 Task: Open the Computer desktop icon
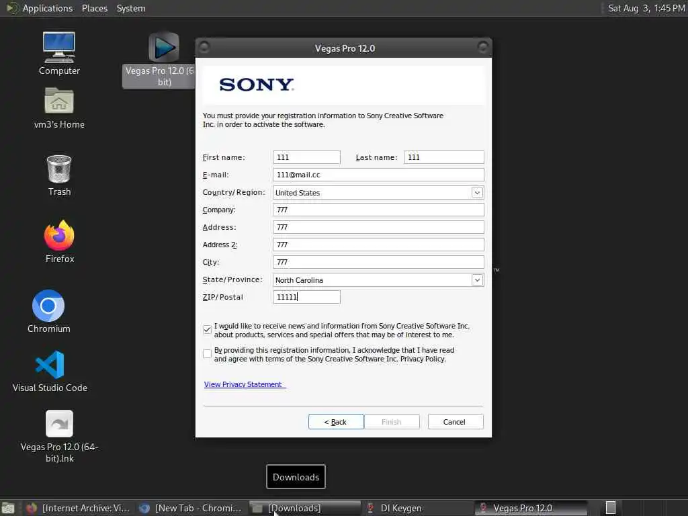(x=59, y=53)
